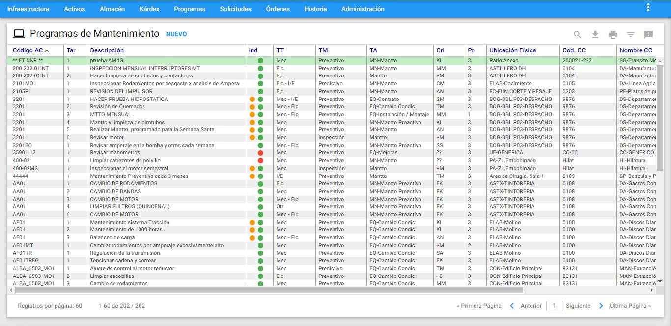Select 'MTTO MENSUAL' description
Screen dimensions: 671x326
tap(111, 115)
